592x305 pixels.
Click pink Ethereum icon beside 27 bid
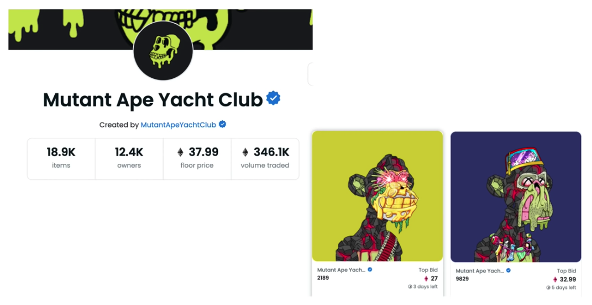(426, 279)
